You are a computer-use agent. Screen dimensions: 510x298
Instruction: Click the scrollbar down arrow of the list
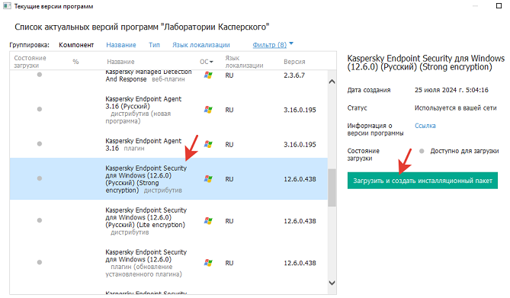coord(332,283)
